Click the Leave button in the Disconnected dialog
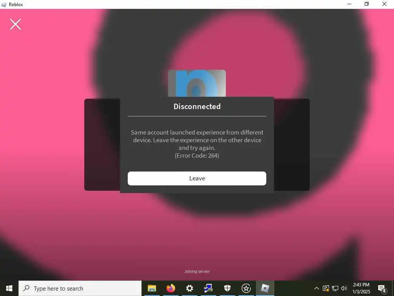 pyautogui.click(x=197, y=178)
